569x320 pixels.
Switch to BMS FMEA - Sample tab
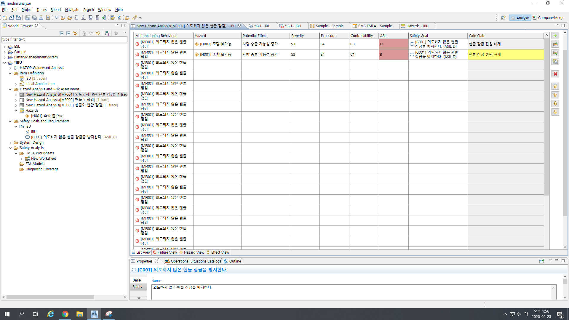pyautogui.click(x=374, y=26)
